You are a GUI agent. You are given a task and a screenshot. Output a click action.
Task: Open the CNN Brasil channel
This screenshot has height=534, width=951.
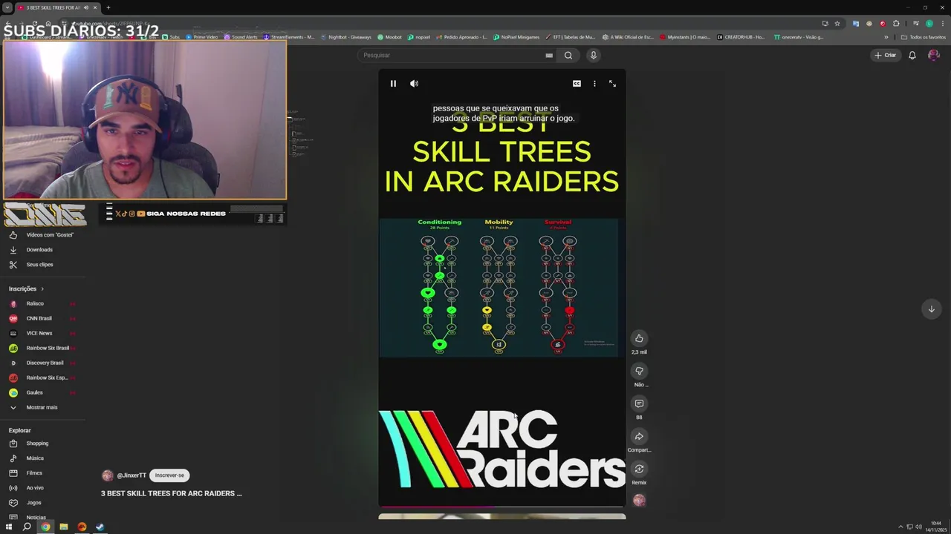pos(43,318)
